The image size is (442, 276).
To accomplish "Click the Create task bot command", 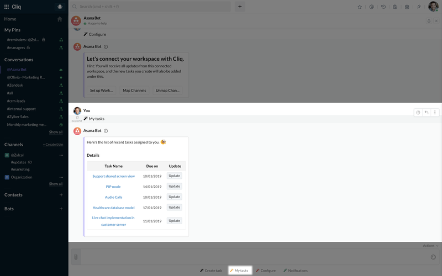I will (211, 270).
